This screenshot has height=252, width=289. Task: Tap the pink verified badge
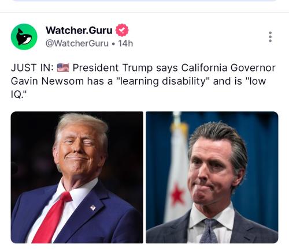[122, 30]
